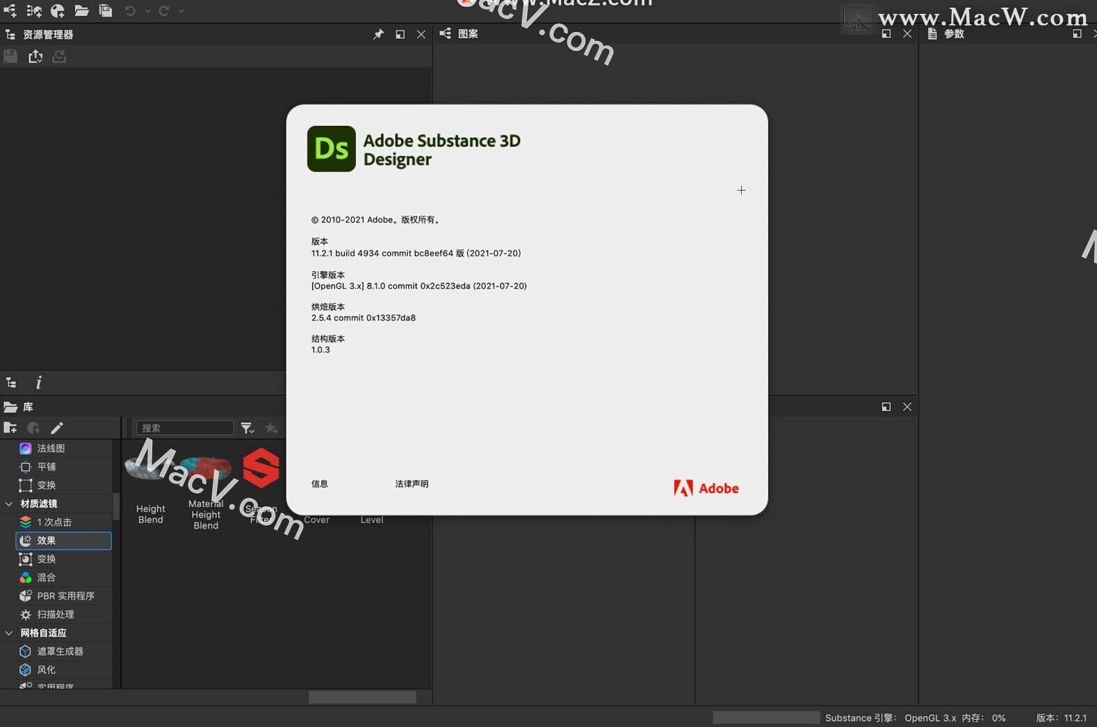The image size is (1097, 727).
Task: Float the lower 3D view panel
Action: tap(886, 407)
